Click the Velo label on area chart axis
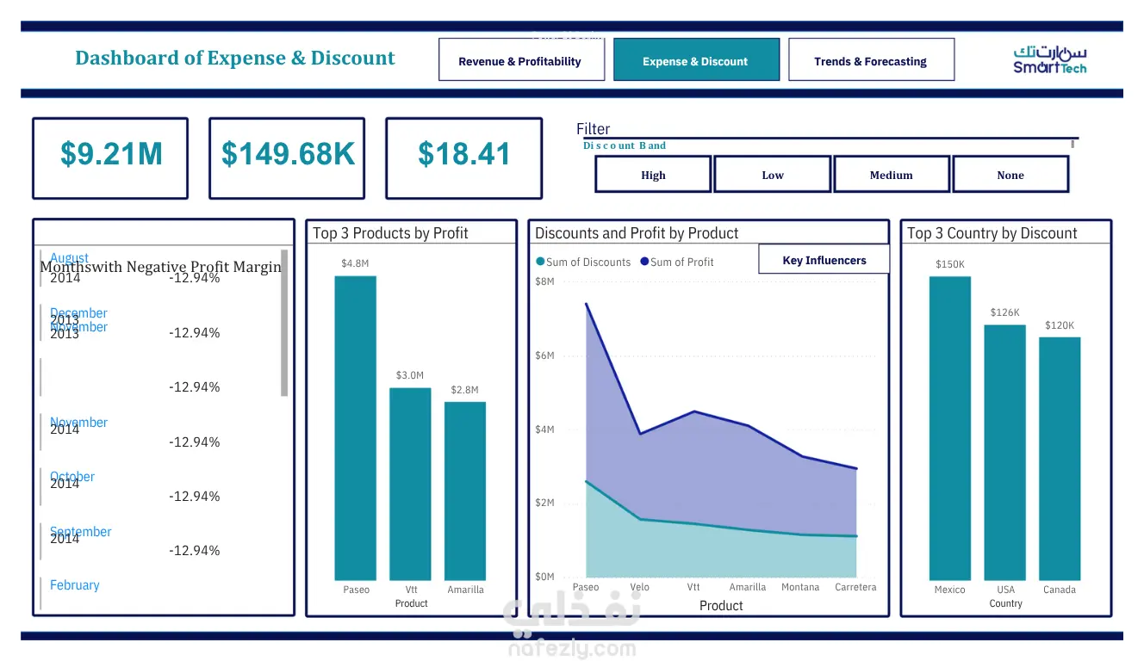1144x661 pixels. pos(639,587)
